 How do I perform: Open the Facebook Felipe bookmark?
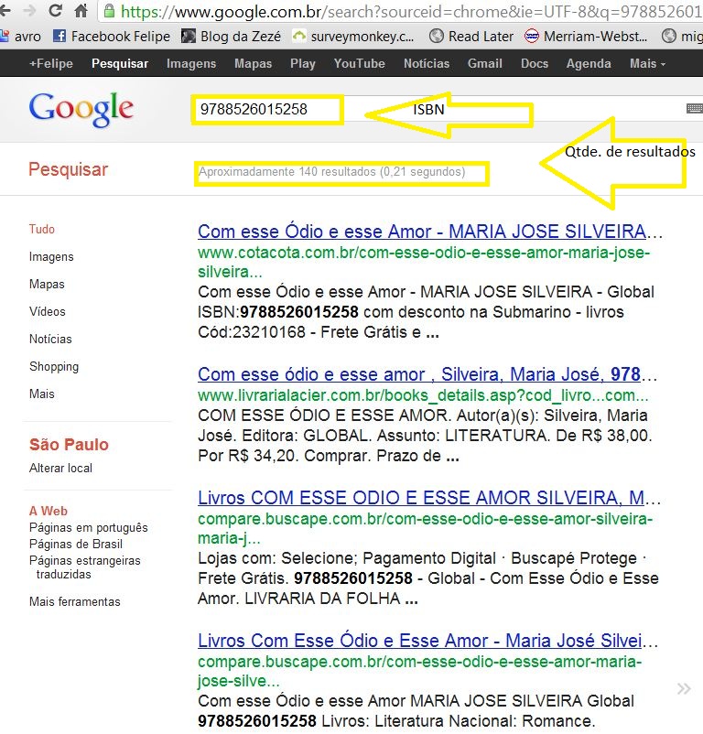click(112, 36)
